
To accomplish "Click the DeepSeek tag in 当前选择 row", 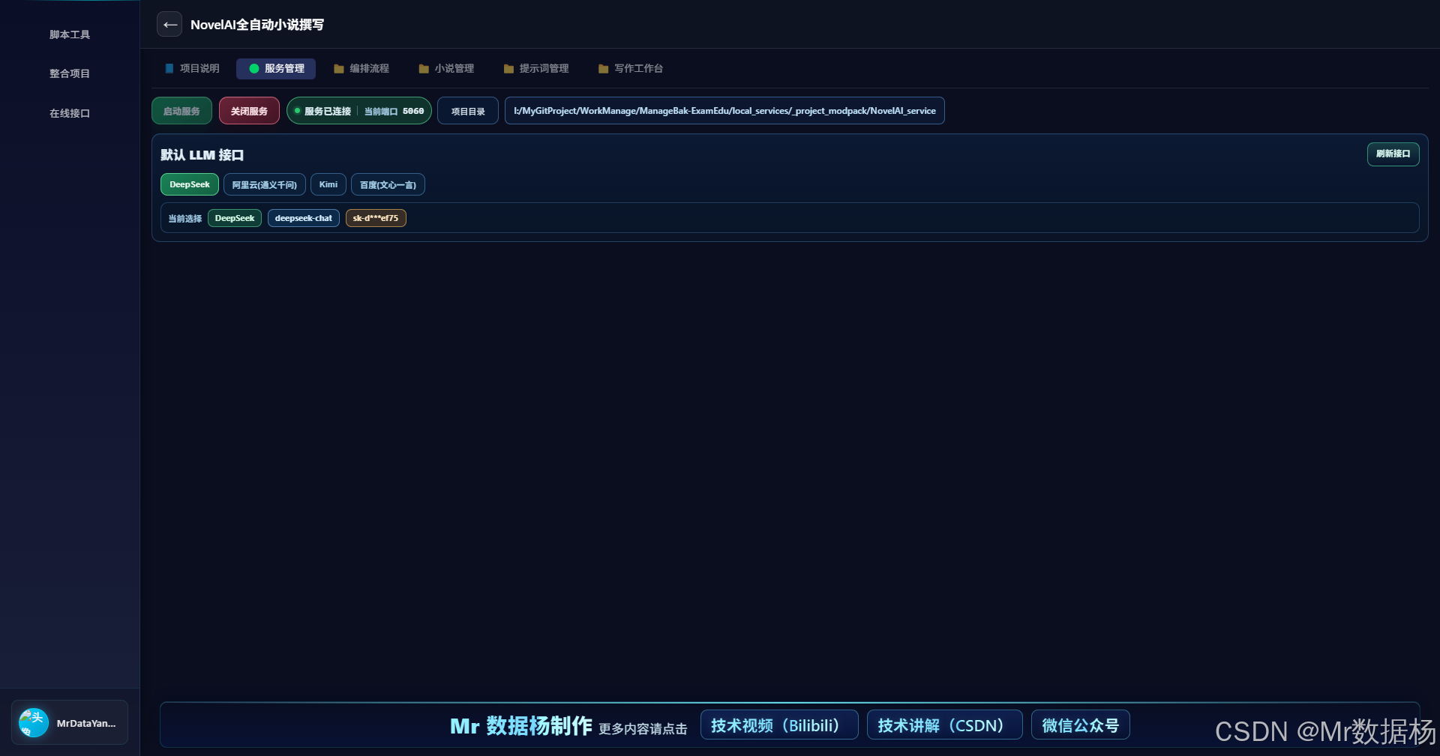I will 235,218.
